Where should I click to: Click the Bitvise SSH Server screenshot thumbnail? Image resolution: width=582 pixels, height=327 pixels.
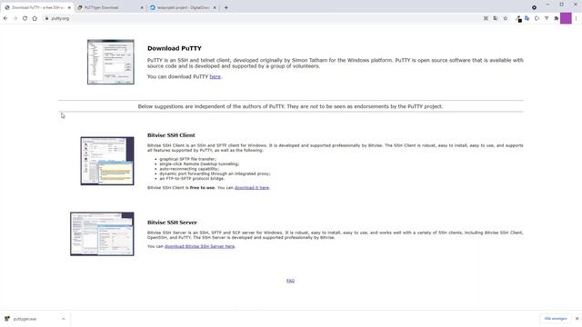[102, 234]
